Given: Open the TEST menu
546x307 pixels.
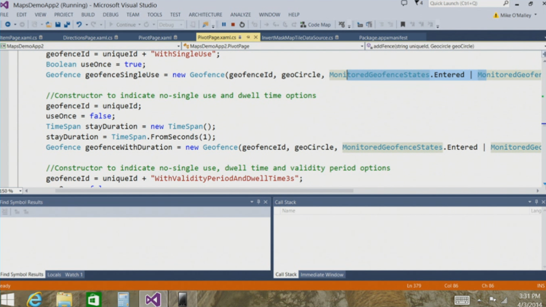Looking at the screenshot, I should [175, 14].
